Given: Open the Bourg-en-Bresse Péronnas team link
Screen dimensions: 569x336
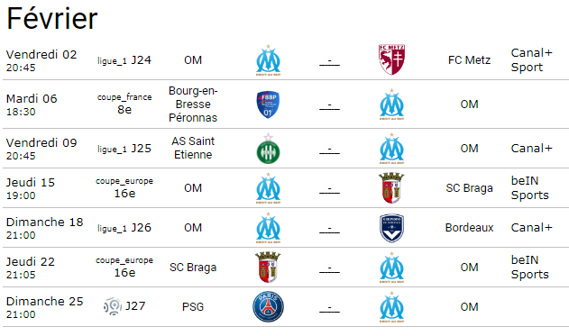Looking at the screenshot, I should (193, 104).
